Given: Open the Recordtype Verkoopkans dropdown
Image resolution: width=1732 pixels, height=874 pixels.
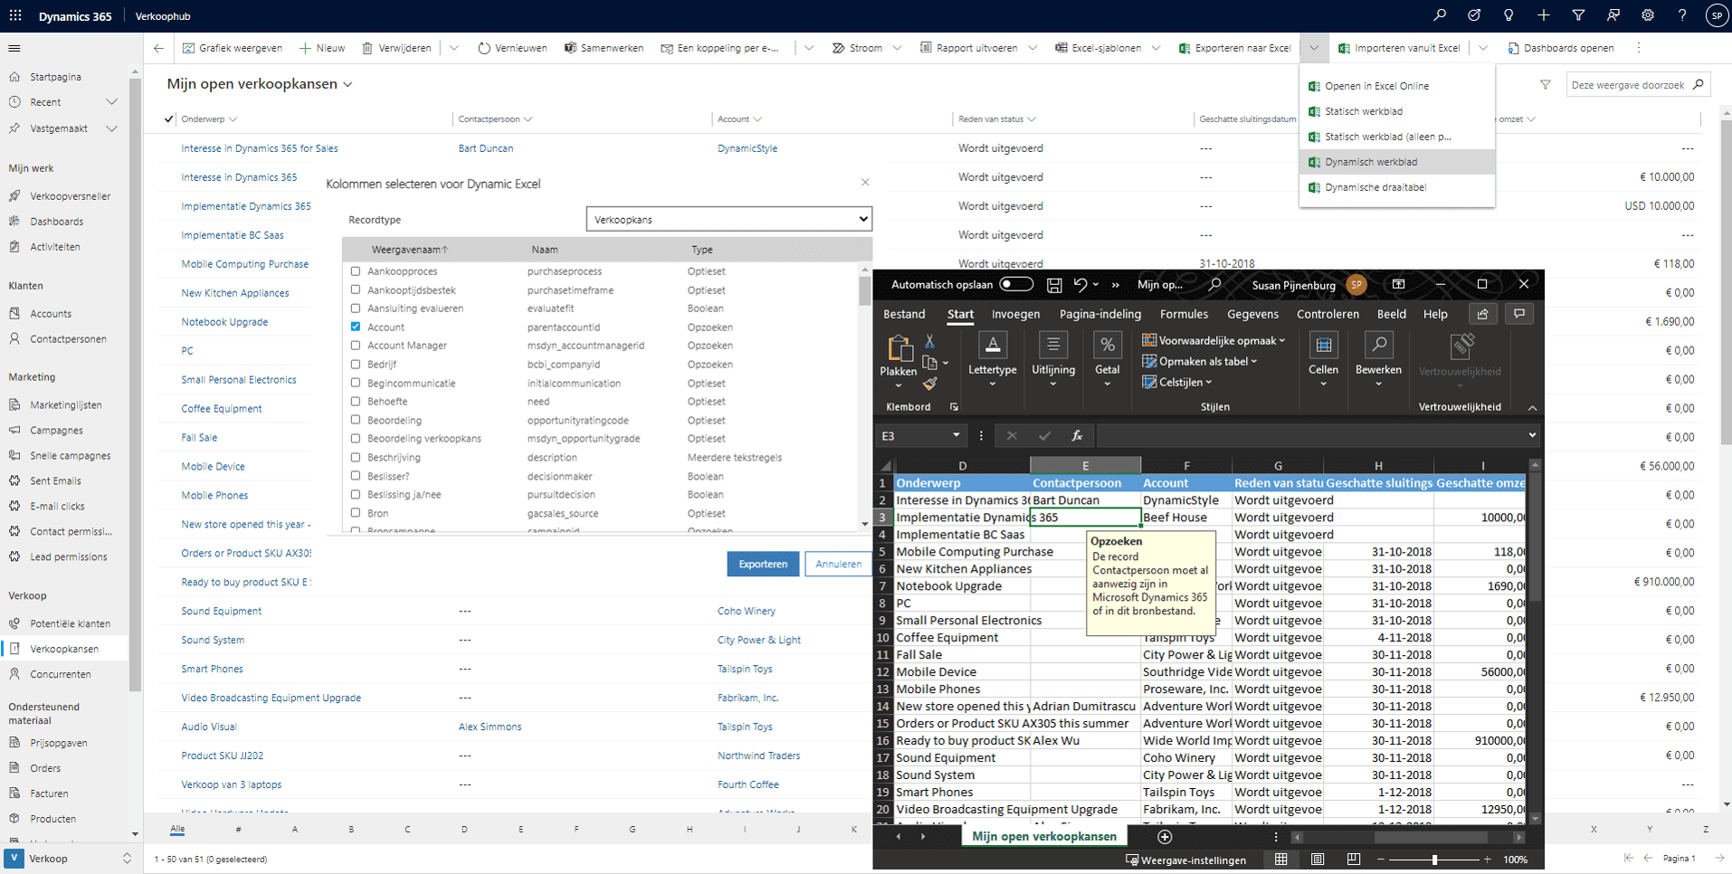Looking at the screenshot, I should [x=729, y=219].
